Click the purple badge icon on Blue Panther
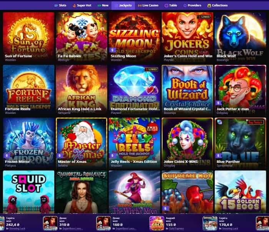269x232 pixels. 218,155
